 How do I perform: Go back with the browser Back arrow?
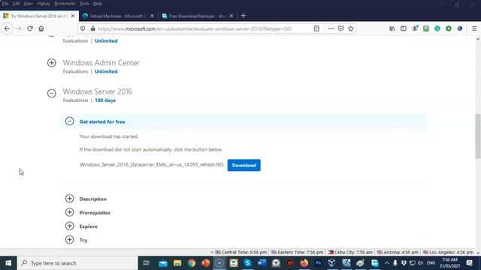click(7, 28)
